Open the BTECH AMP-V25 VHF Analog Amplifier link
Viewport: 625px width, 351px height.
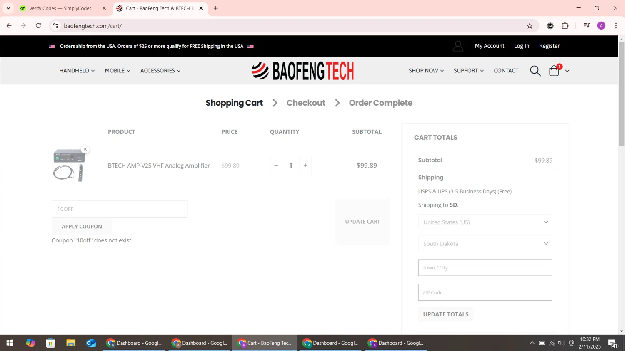[x=159, y=166]
